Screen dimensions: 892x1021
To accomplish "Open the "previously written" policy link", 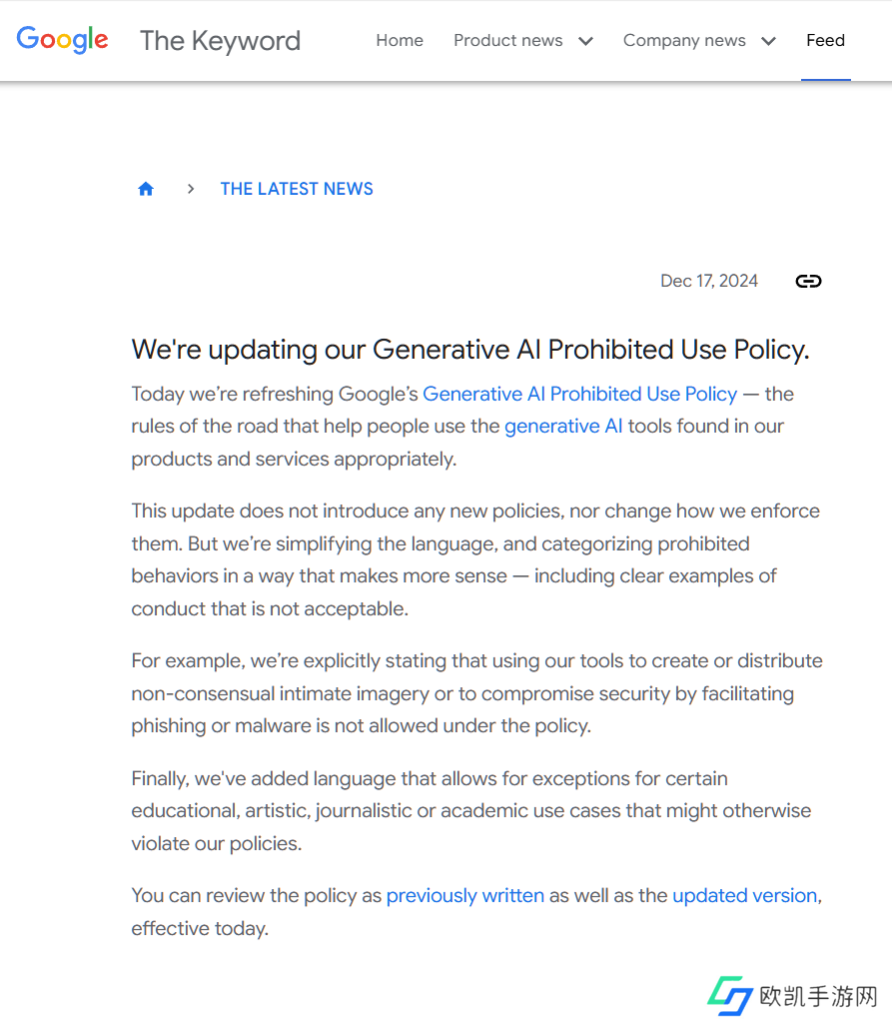I will pyautogui.click(x=465, y=896).
